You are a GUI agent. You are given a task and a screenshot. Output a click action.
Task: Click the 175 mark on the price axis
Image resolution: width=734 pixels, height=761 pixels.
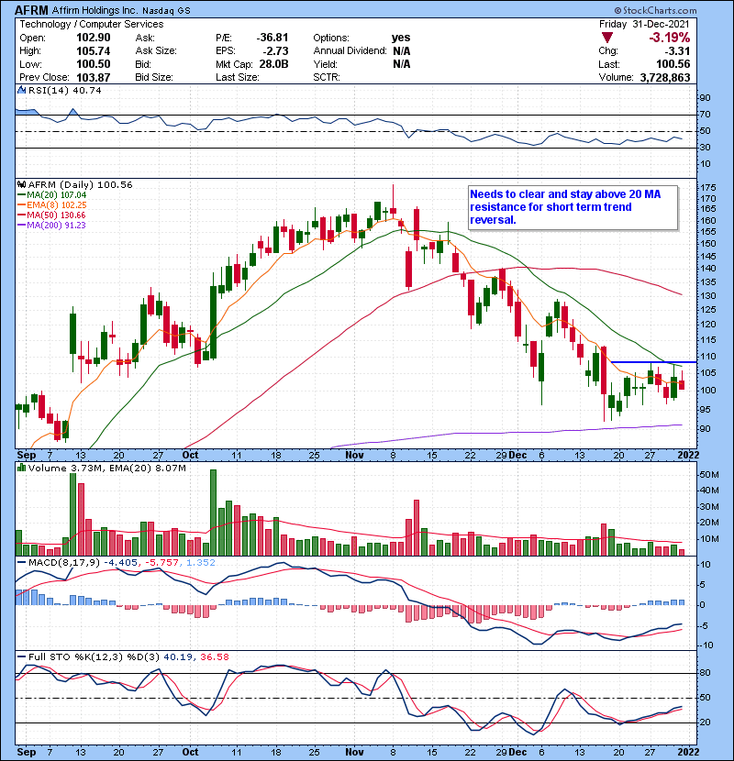(x=708, y=188)
